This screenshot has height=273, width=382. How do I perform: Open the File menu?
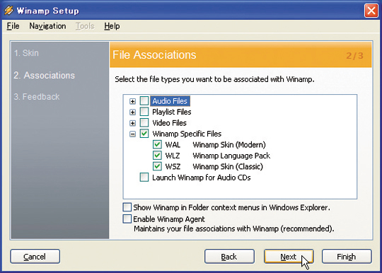(x=13, y=25)
